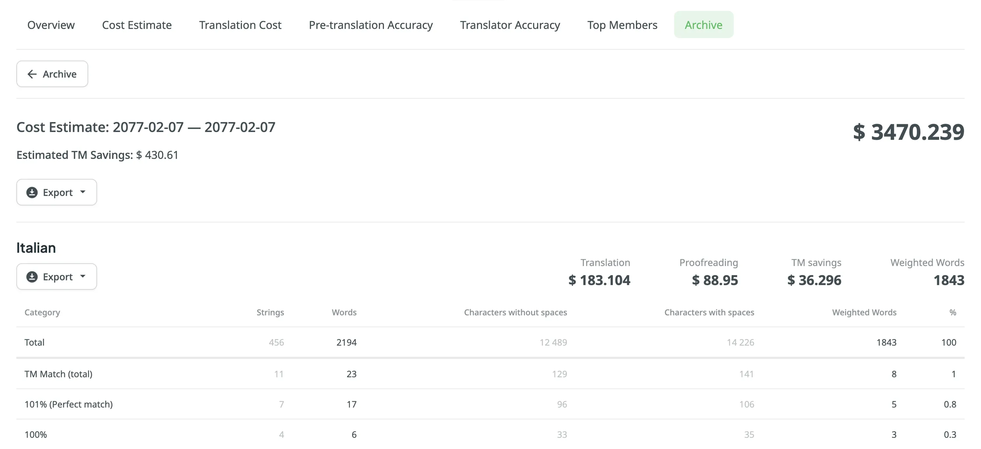Select the highlighted Archive tab

tap(703, 25)
